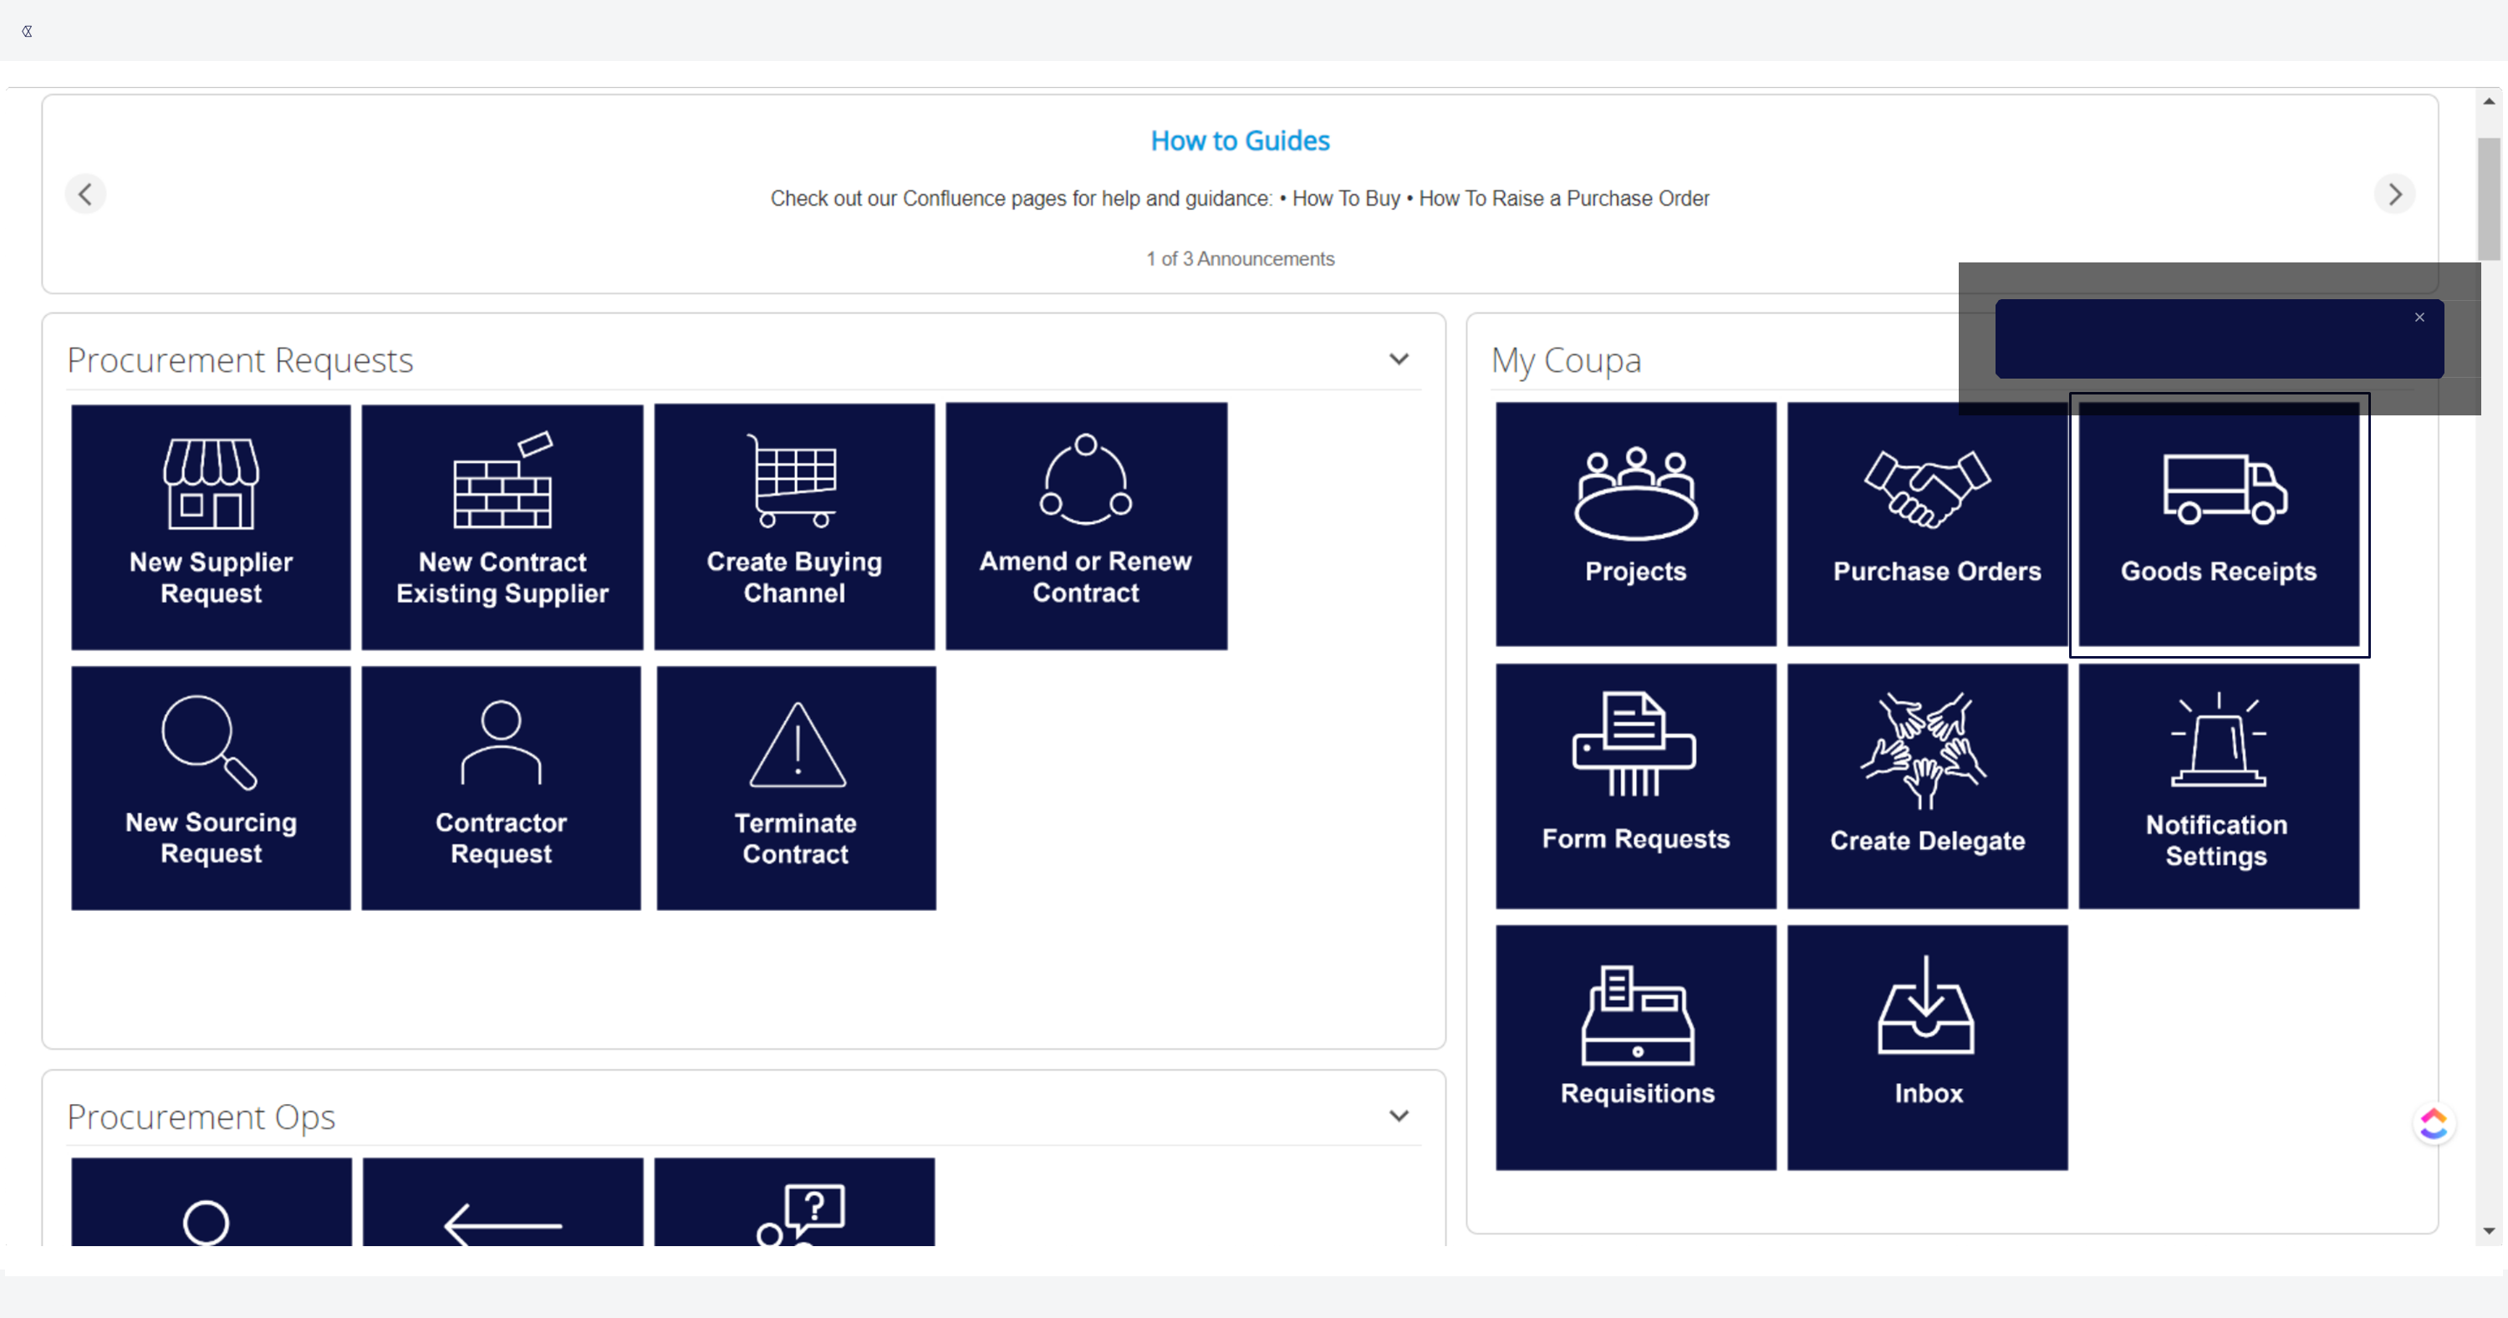Open the New Supplier Request tile
The height and width of the screenshot is (1318, 2508).
point(211,526)
